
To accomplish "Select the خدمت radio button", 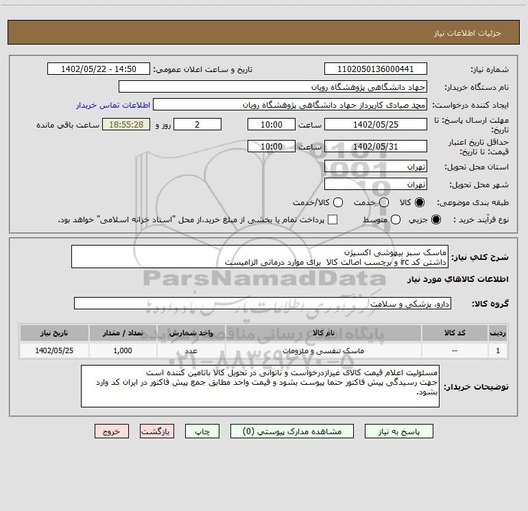I will coord(384,202).
